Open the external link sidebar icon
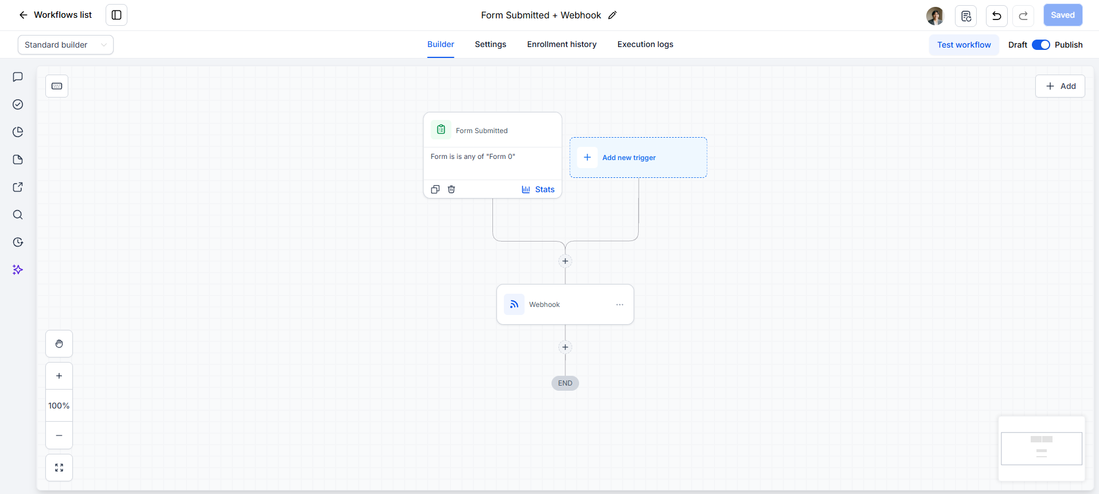1099x494 pixels. (18, 187)
